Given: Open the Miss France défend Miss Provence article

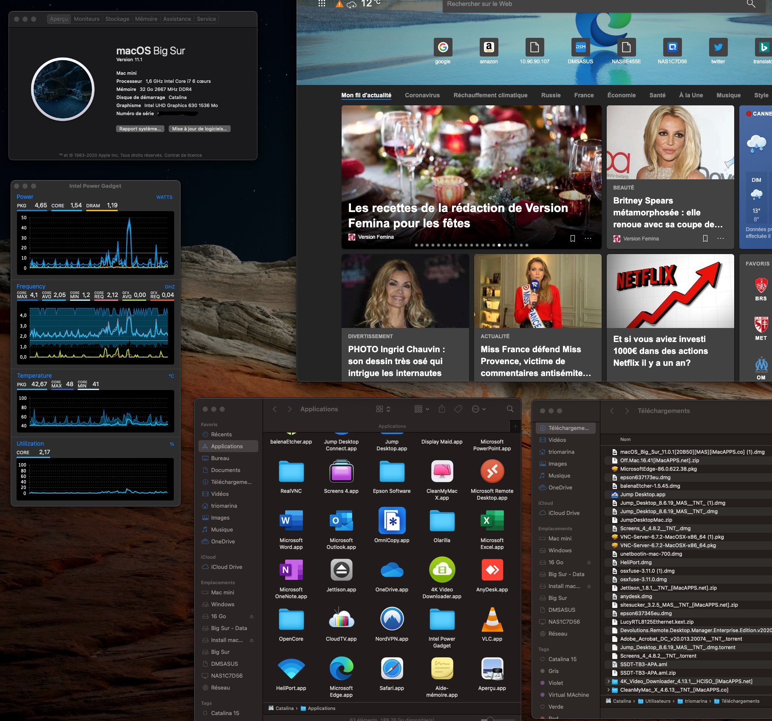Looking at the screenshot, I should click(537, 317).
